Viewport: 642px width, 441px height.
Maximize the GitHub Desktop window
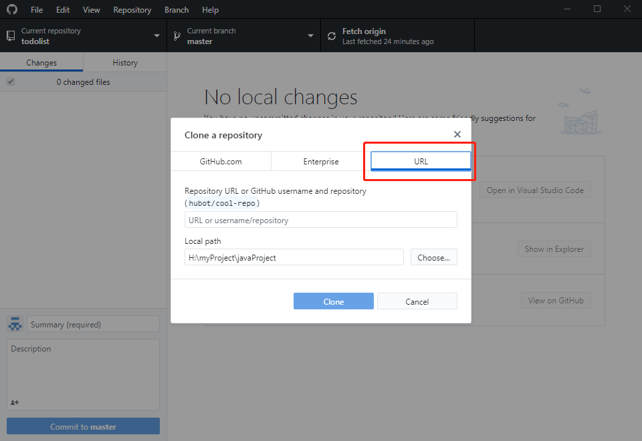[597, 9]
